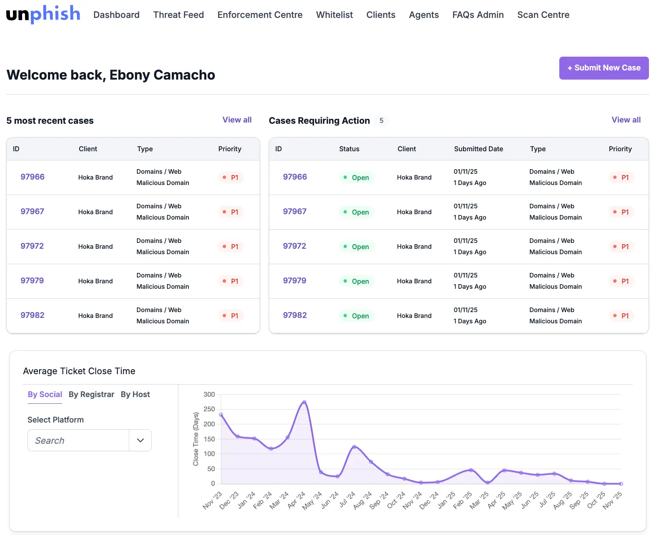Click the Jul '24 data point on chart
The width and height of the screenshot is (656, 535).
tap(354, 447)
